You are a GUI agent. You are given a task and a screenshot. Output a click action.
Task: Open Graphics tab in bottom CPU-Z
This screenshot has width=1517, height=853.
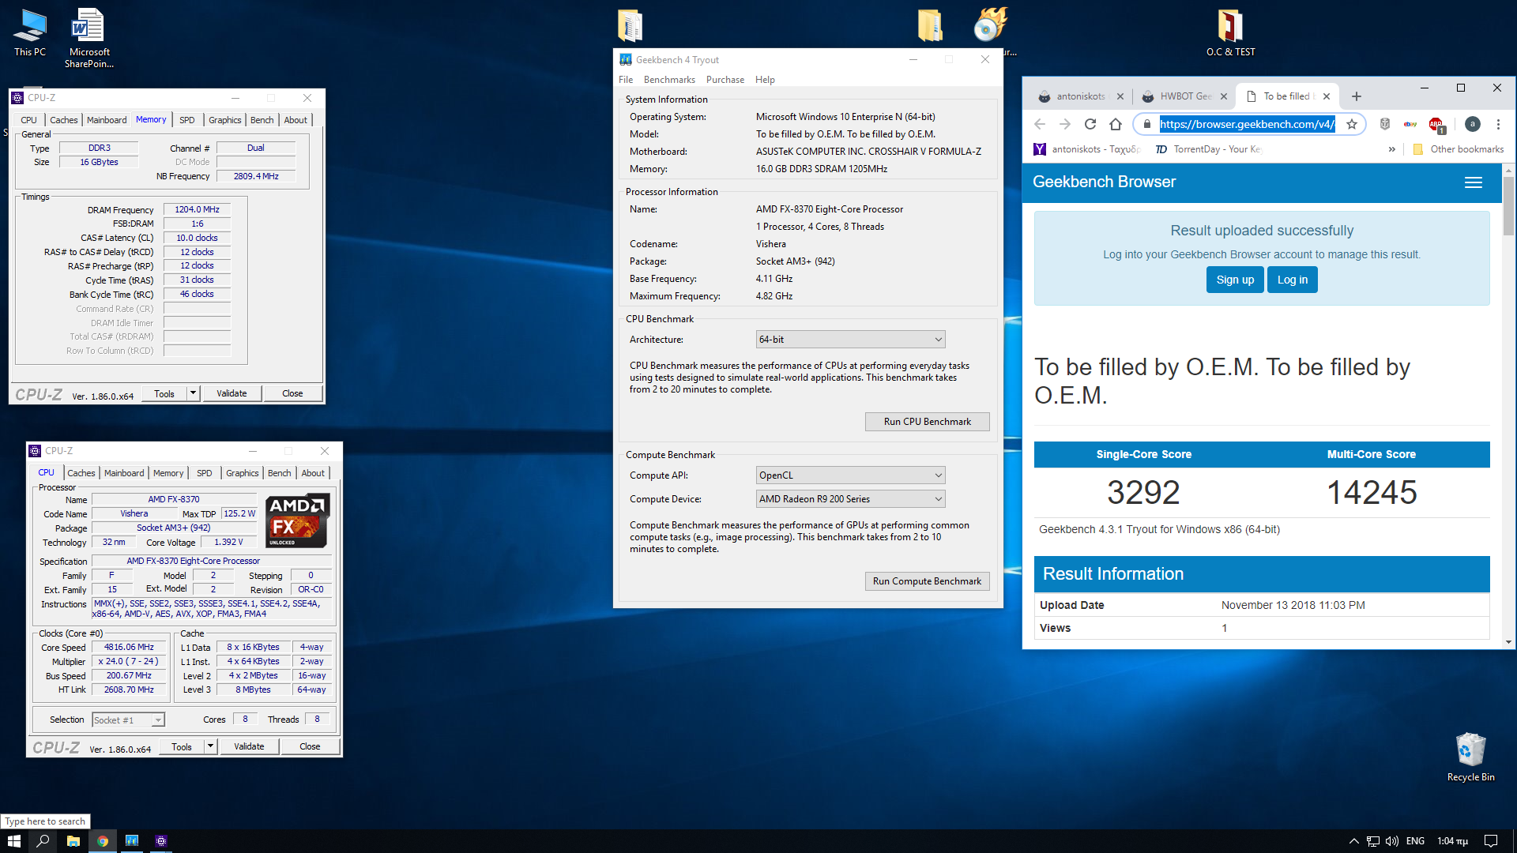[243, 473]
